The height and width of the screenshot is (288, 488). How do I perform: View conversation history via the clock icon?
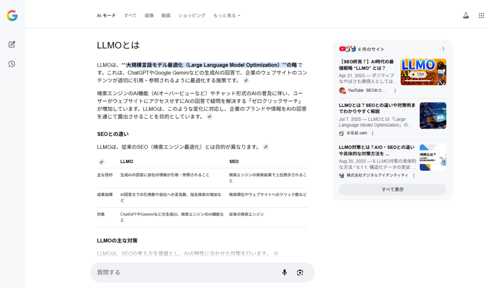pyautogui.click(x=11, y=63)
